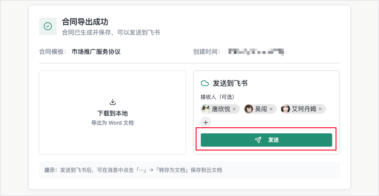Click the green success checkmark icon
The height and width of the screenshot is (196, 379).
[48, 26]
